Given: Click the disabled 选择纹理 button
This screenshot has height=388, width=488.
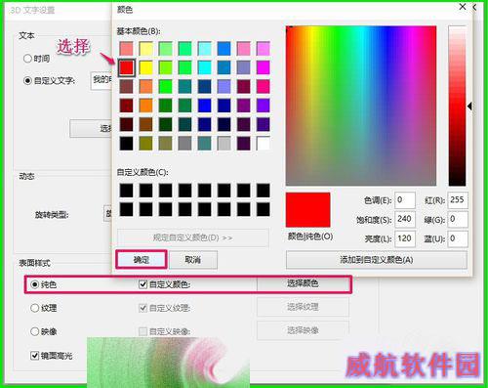Looking at the screenshot, I should pos(303,307).
